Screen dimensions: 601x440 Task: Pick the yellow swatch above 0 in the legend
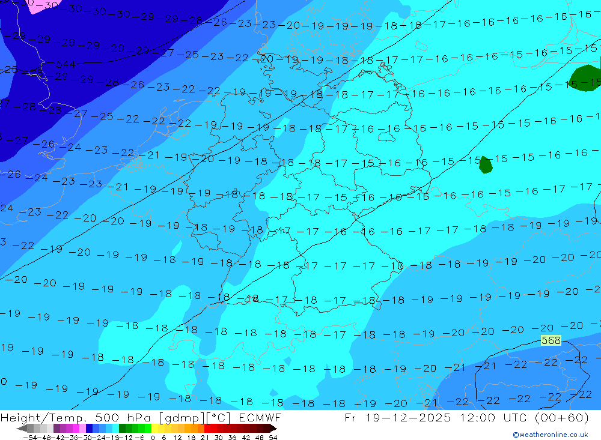(x=155, y=428)
